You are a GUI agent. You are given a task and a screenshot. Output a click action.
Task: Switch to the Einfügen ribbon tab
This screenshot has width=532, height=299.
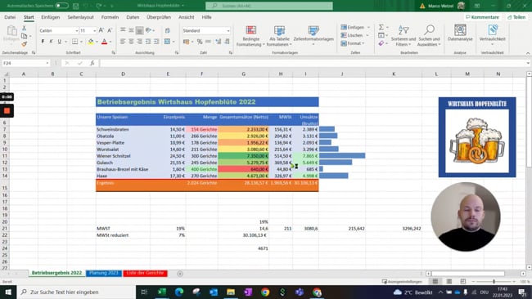50,17
